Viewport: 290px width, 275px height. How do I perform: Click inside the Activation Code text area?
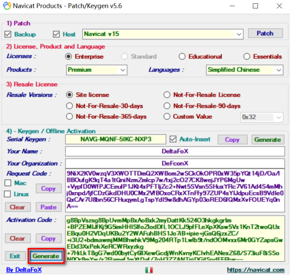click(175, 238)
